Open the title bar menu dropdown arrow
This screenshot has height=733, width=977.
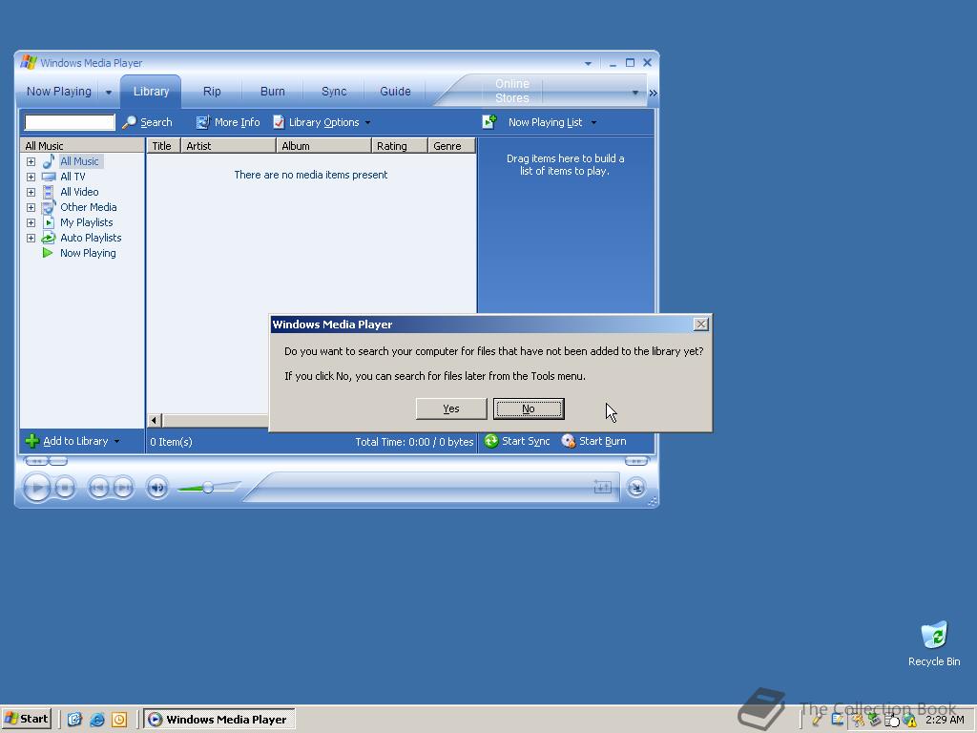(x=588, y=64)
